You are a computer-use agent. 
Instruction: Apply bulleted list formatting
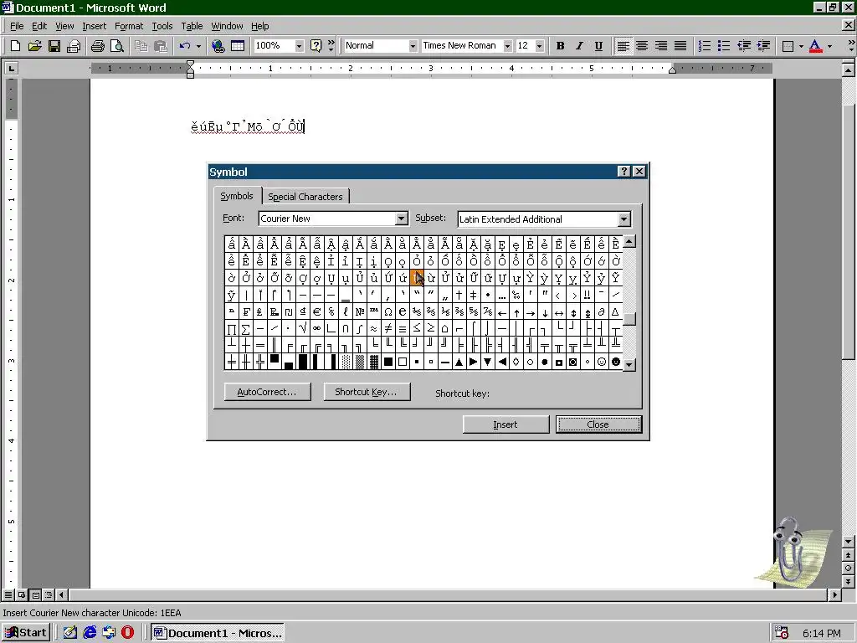[724, 46]
